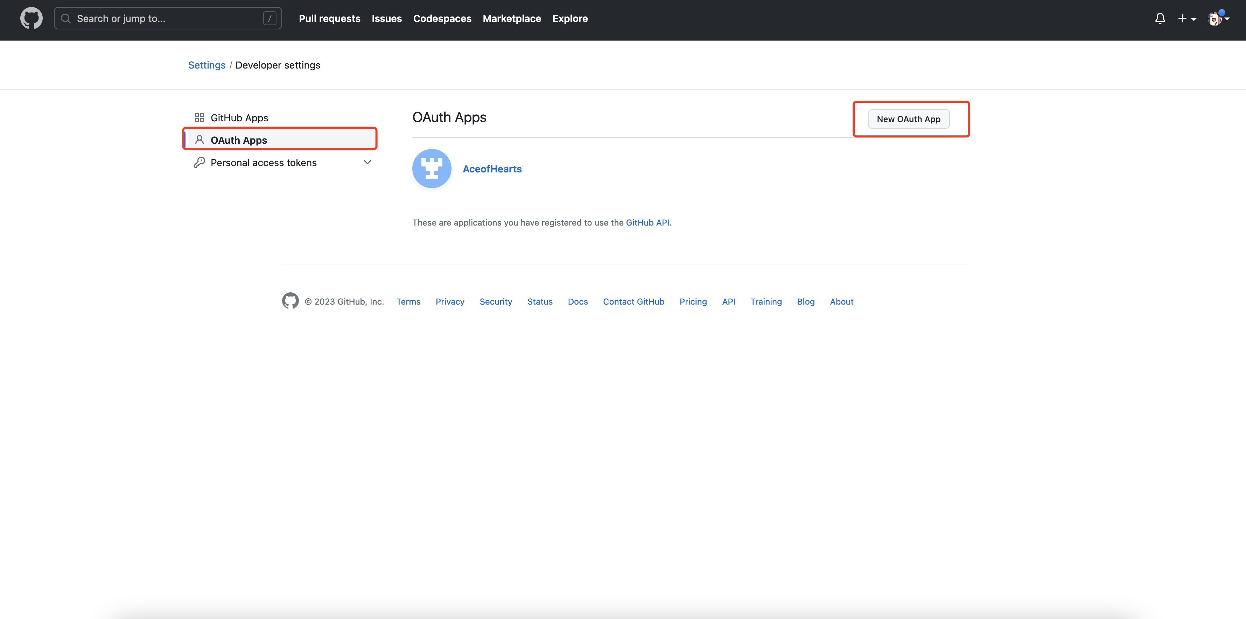Click the New OAuth App button
This screenshot has width=1246, height=619.
(x=908, y=119)
